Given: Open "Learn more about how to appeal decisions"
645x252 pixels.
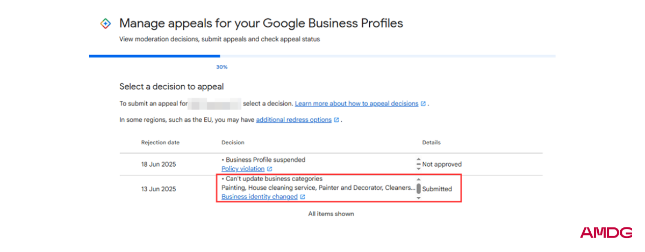Looking at the screenshot, I should tap(356, 103).
